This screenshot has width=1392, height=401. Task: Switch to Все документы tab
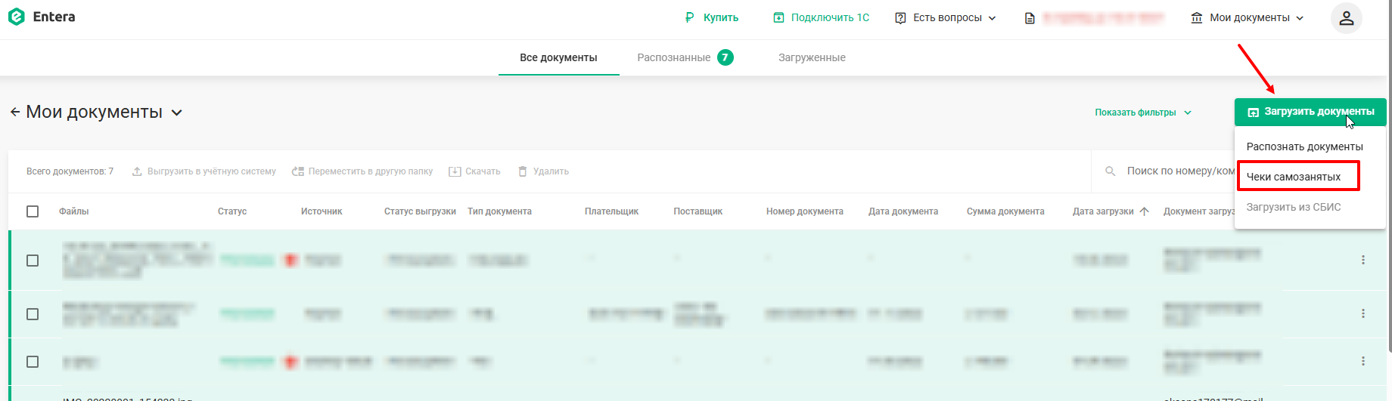[558, 57]
